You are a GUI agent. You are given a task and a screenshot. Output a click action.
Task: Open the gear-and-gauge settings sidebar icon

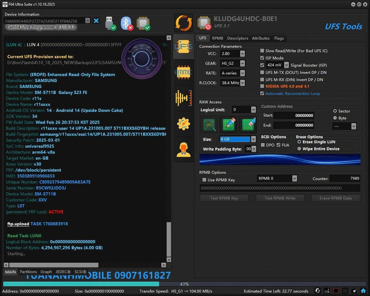coord(184,124)
